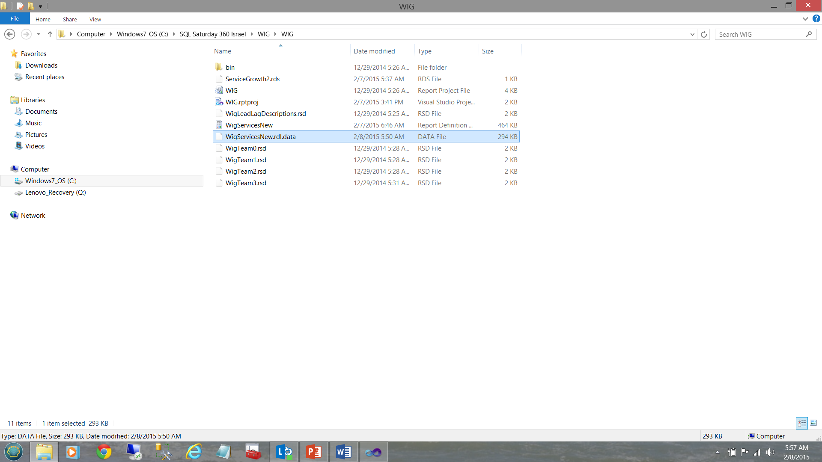
Task: Open the WigServicesNew report definition file
Action: [x=249, y=125]
